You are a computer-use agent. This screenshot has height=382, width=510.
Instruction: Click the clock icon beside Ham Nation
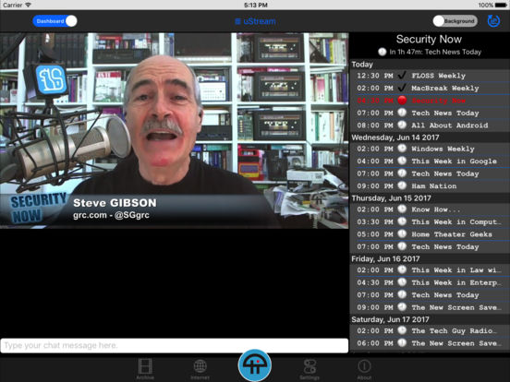[x=402, y=185]
